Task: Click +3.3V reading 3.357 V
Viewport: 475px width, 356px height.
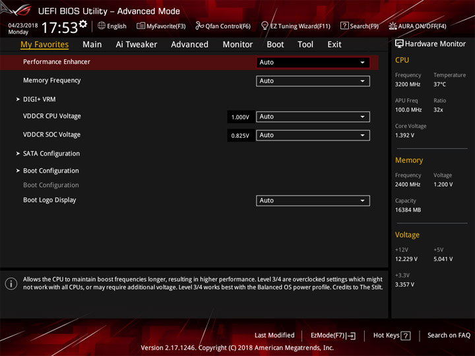Action: click(404, 284)
